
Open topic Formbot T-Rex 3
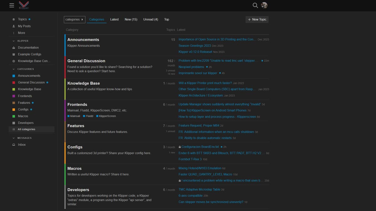(190, 159)
